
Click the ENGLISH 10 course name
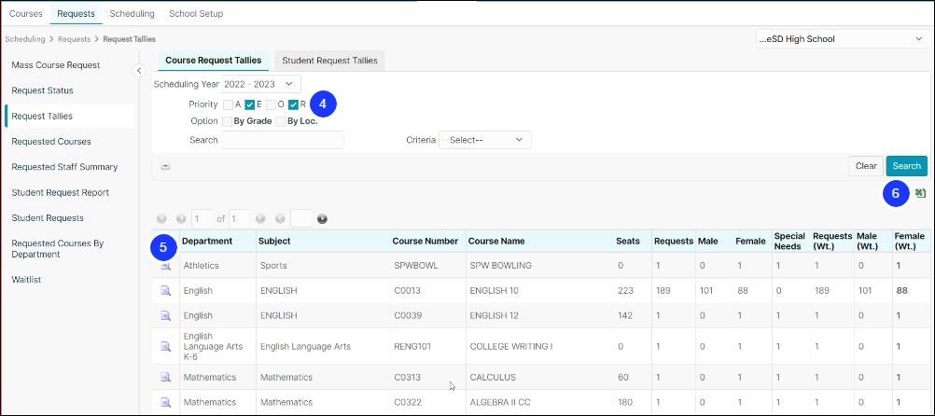coord(495,291)
